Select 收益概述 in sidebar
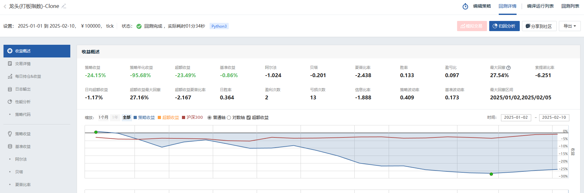The height and width of the screenshot is (193, 584). coord(37,51)
